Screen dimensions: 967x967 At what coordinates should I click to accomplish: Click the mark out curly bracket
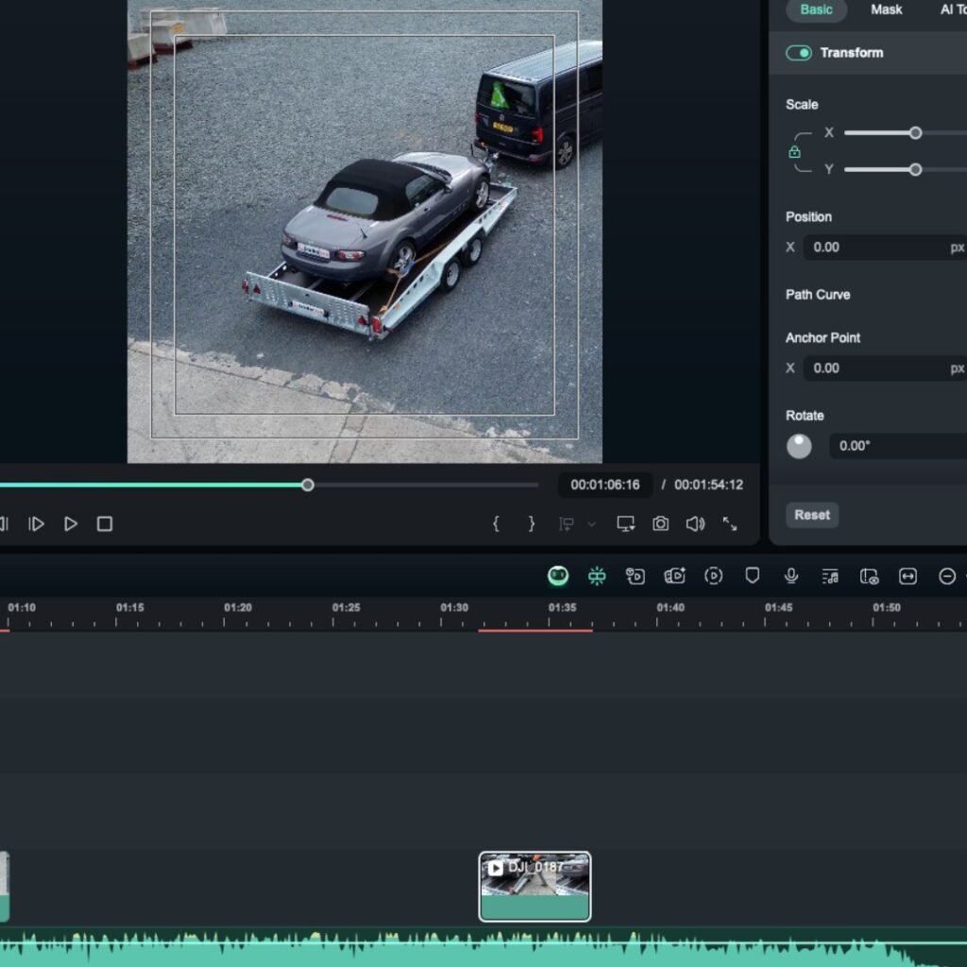(531, 523)
